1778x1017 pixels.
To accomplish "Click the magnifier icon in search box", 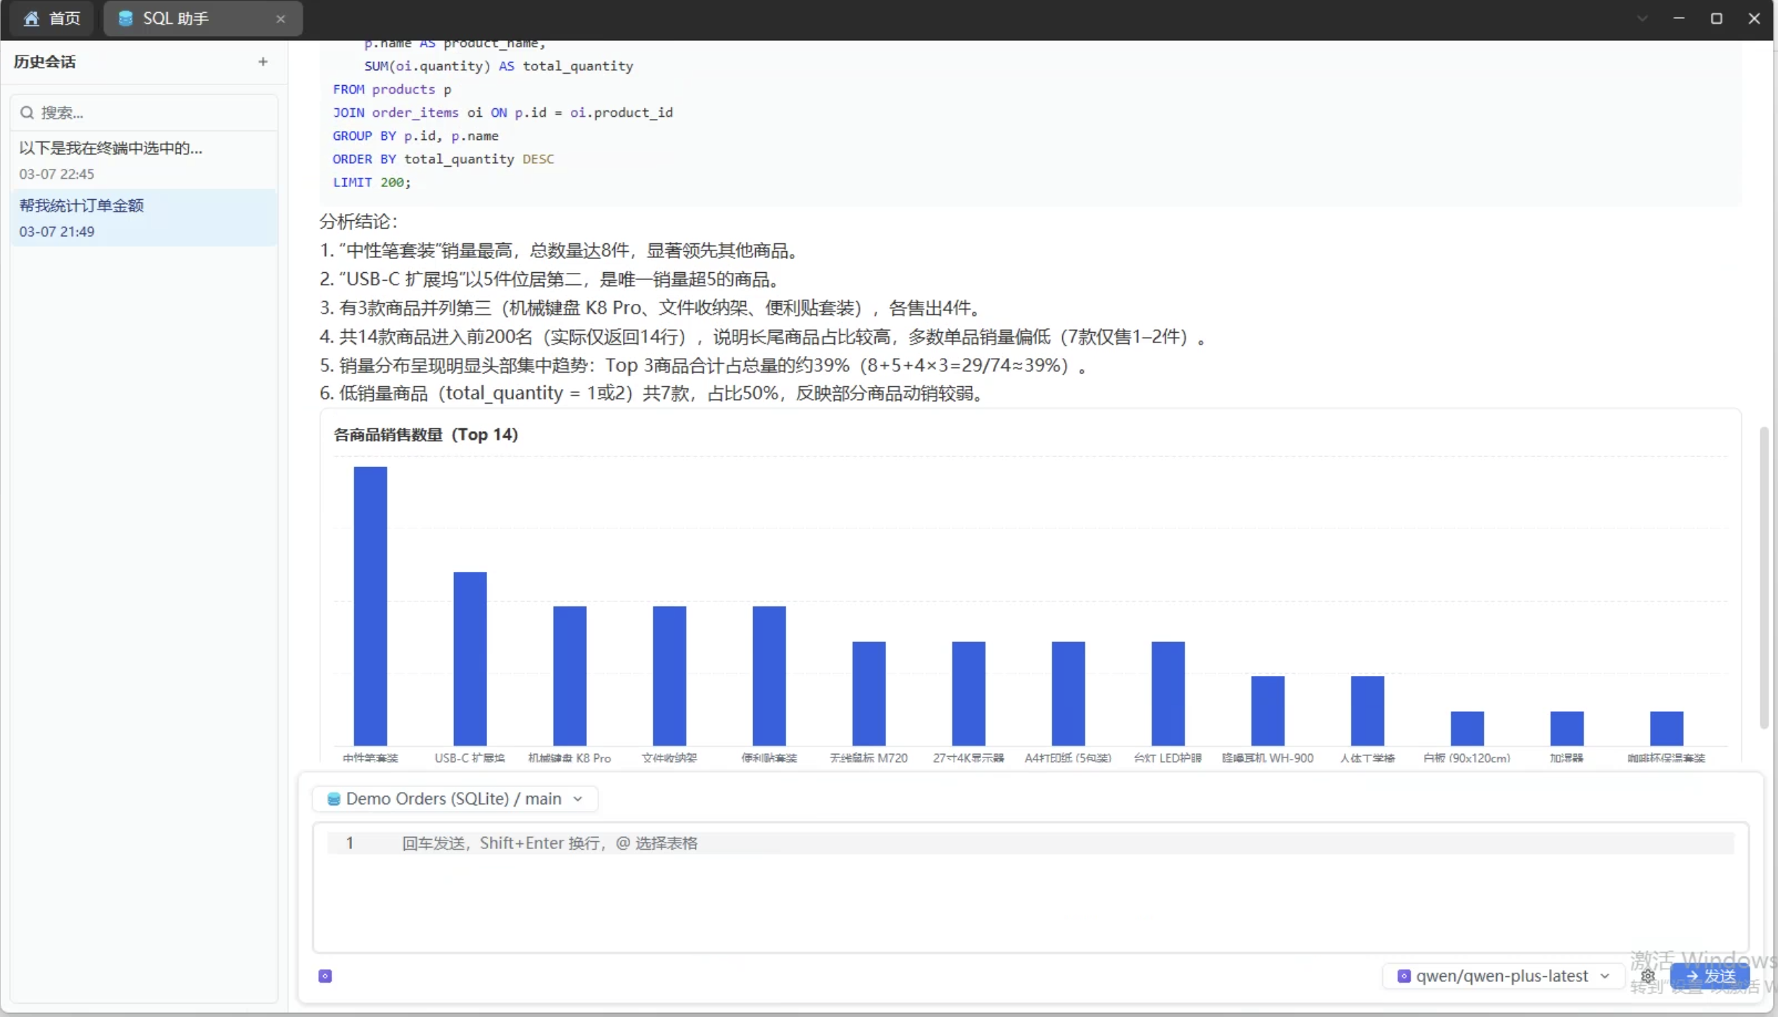I will click(27, 112).
